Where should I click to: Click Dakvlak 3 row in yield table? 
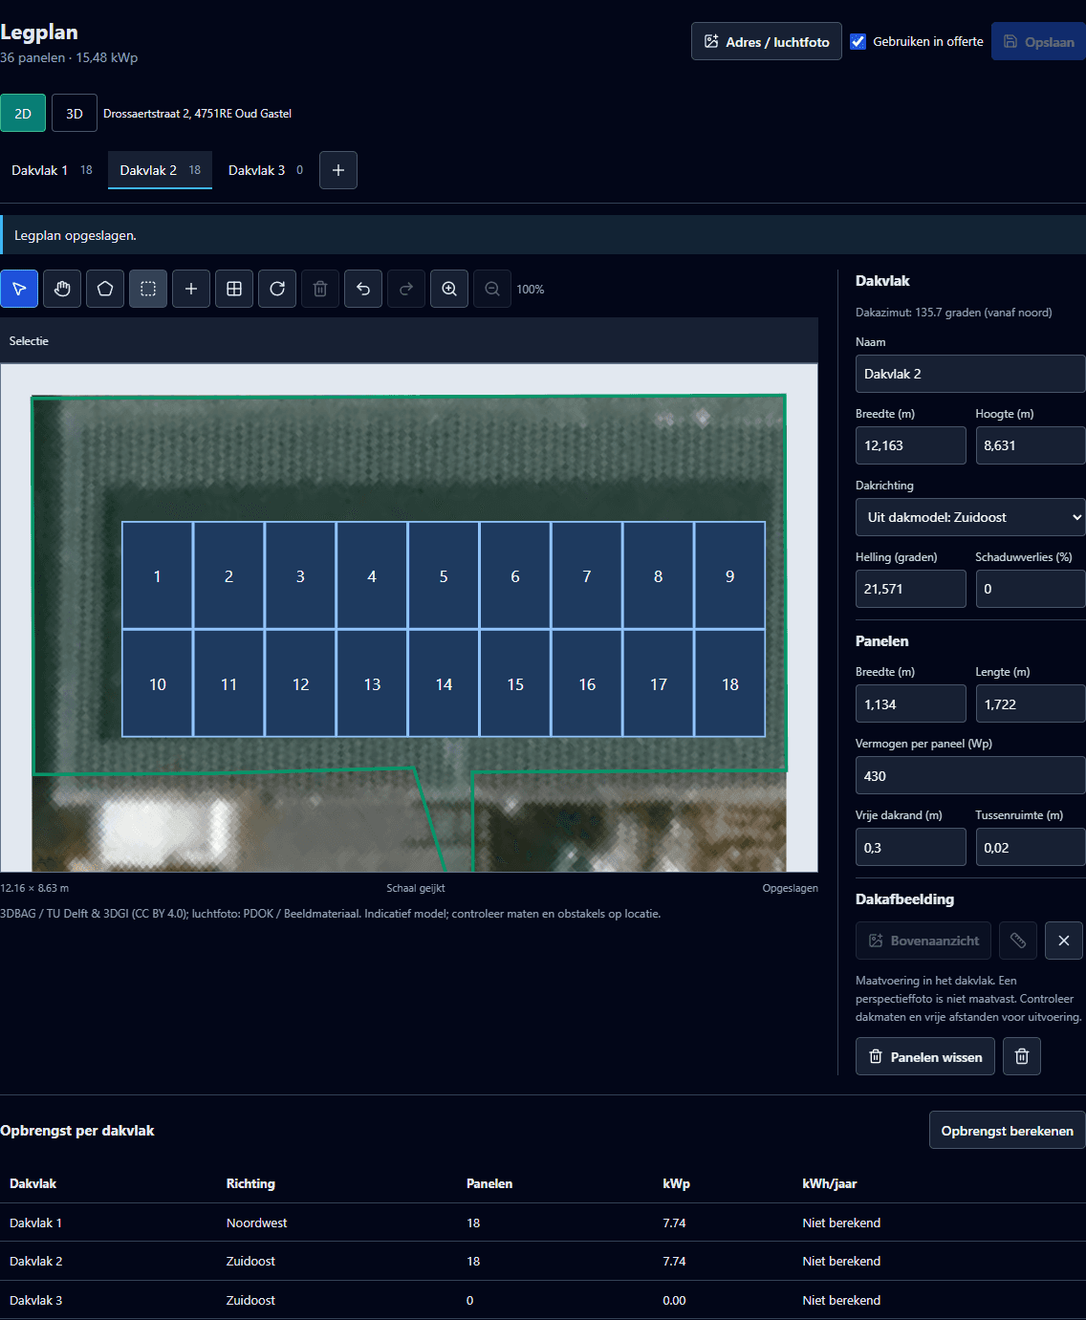543,1300
